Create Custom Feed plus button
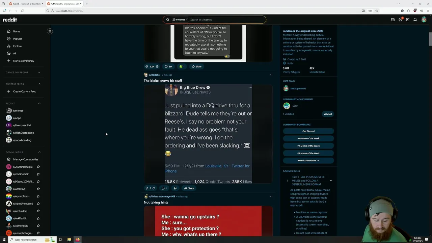 [9, 91]
